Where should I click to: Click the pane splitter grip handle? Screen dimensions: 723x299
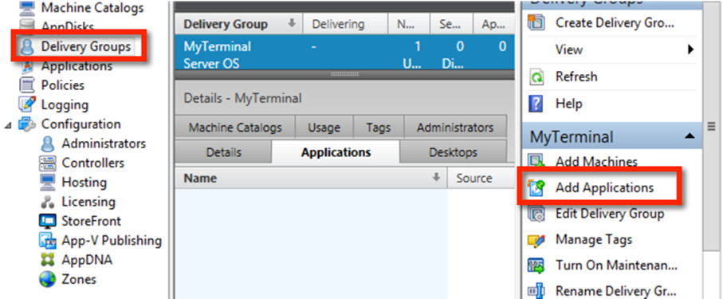click(x=344, y=75)
